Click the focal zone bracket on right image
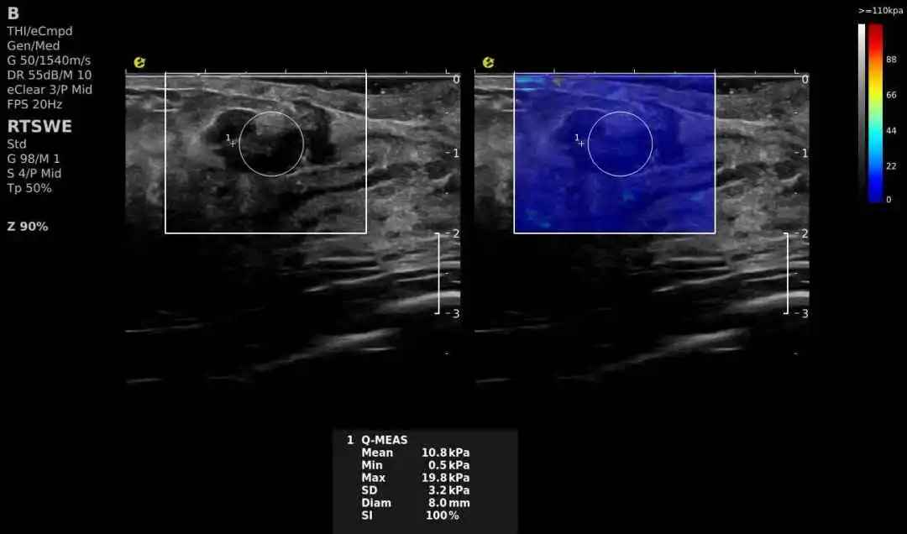Viewport: 907px width, 534px height. pyautogui.click(x=787, y=273)
